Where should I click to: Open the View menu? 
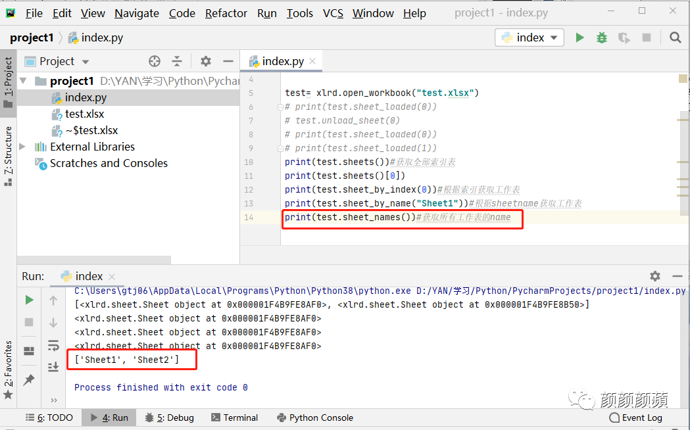[x=93, y=13]
